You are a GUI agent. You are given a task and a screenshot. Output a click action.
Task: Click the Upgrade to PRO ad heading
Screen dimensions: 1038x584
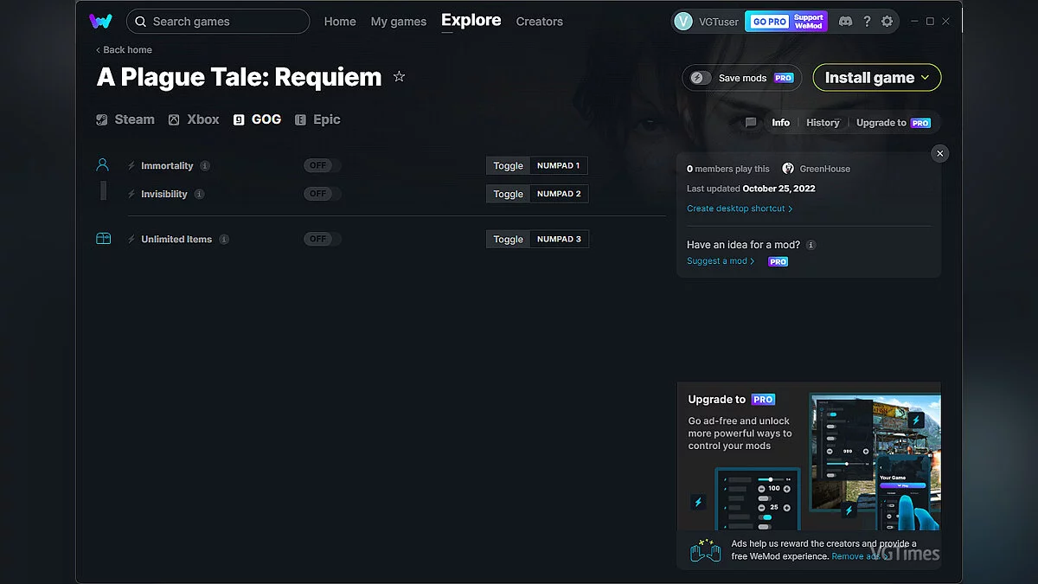tap(731, 400)
